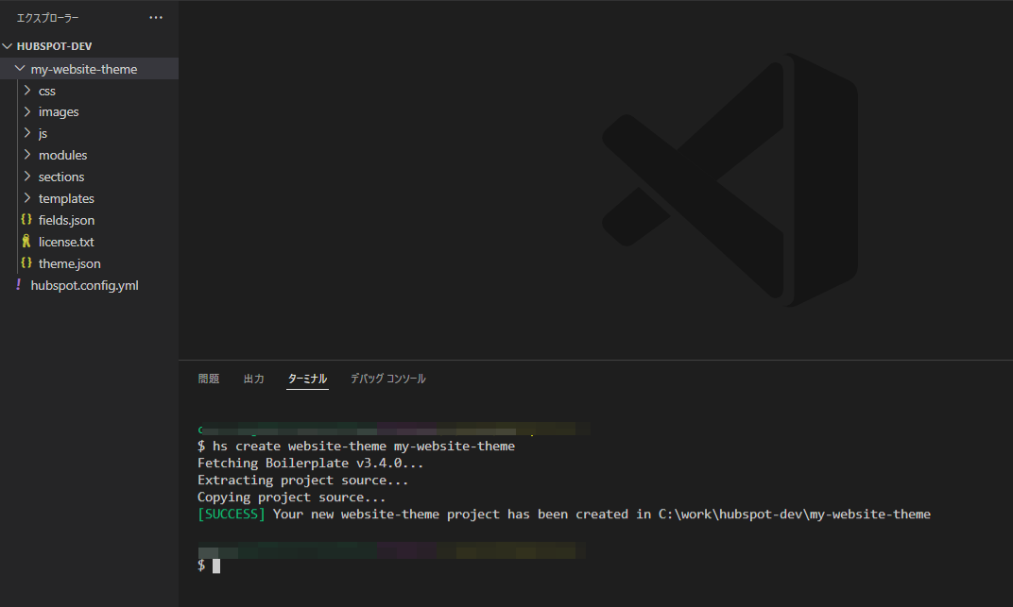The width and height of the screenshot is (1013, 607).
Task: Click the theme.json braces file icon
Action: pos(26,262)
